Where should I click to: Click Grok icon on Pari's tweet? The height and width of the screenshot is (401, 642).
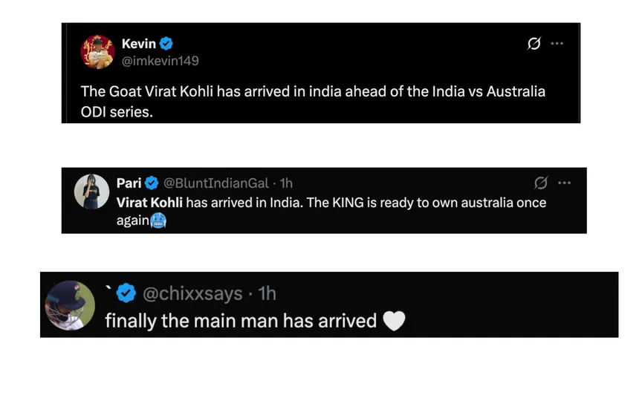(x=541, y=183)
